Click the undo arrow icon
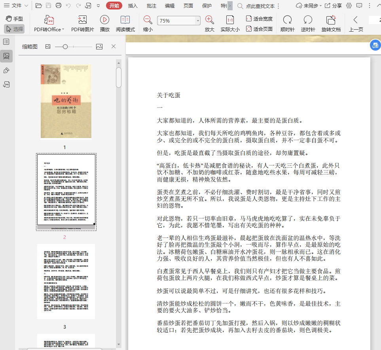381x350 pixels. coord(68,6)
